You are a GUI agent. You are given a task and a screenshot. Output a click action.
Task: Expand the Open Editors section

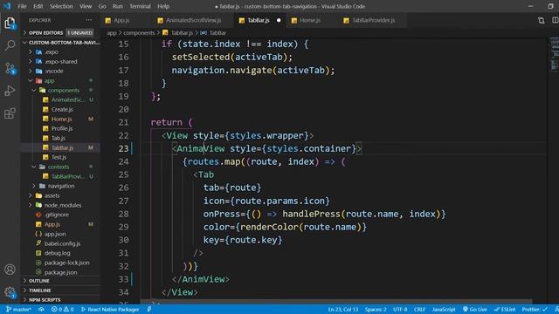click(x=60, y=33)
